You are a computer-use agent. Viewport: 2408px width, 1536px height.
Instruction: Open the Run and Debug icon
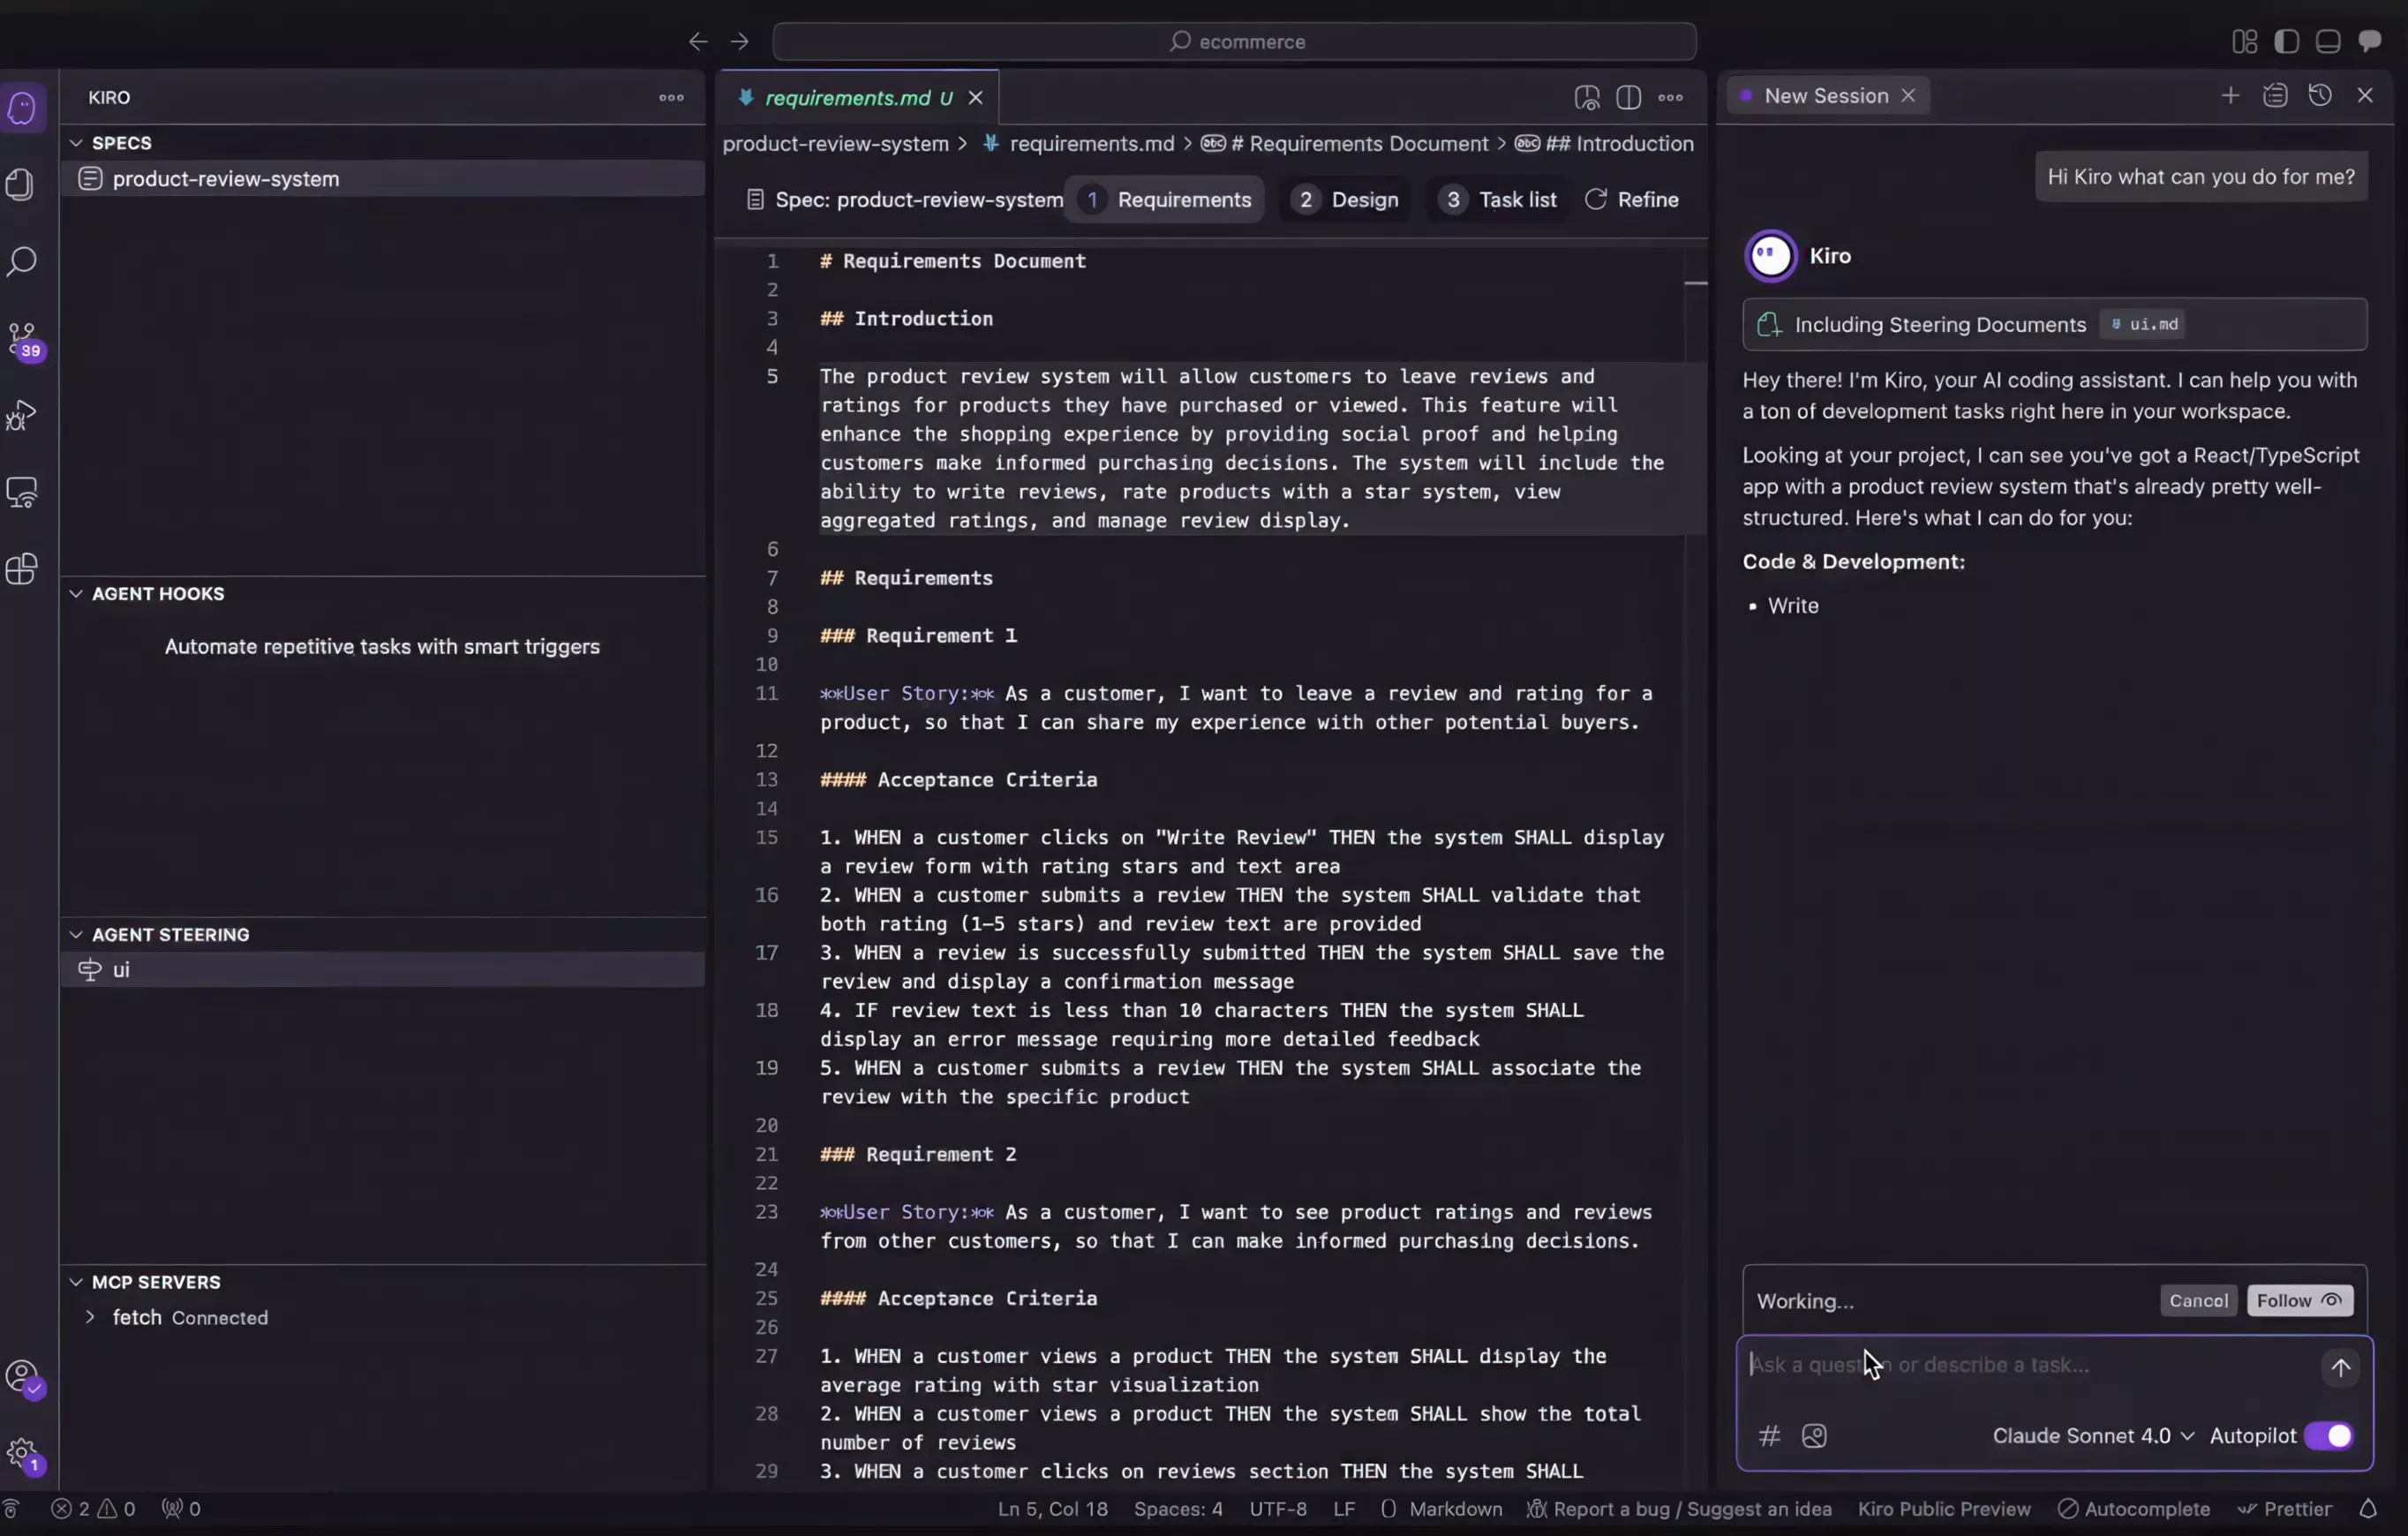[22, 416]
